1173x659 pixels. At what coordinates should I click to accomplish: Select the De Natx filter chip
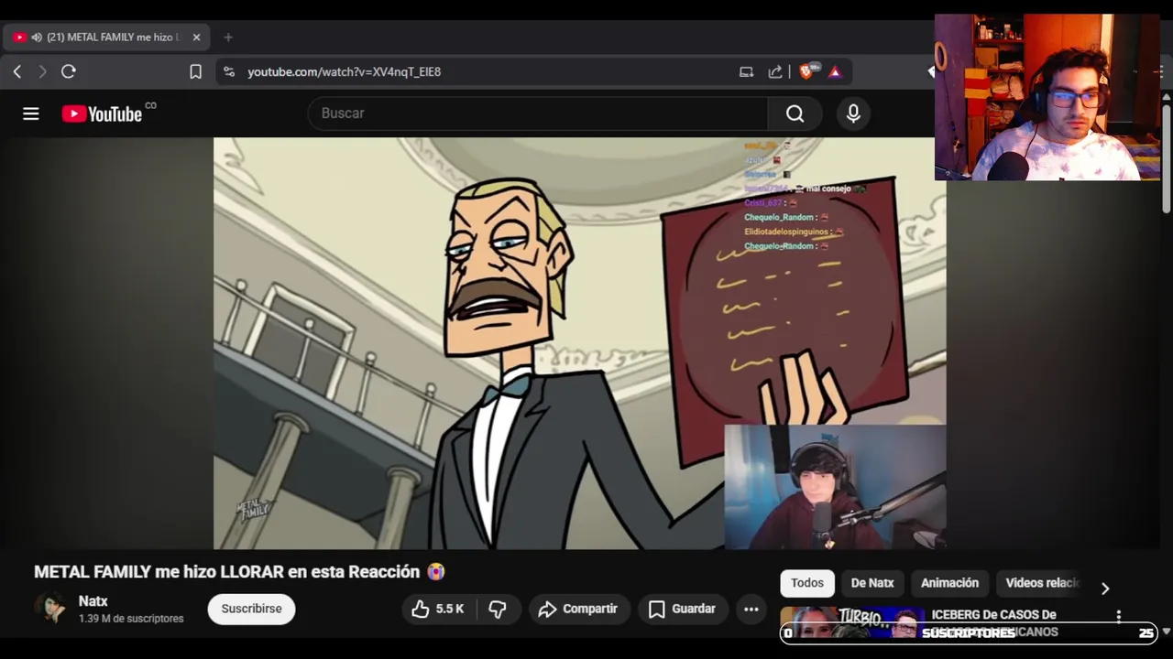(872, 583)
